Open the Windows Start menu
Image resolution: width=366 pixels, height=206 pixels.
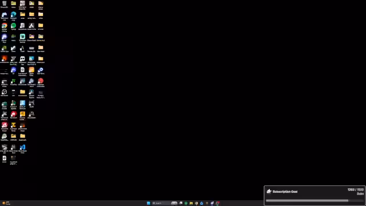pos(149,203)
